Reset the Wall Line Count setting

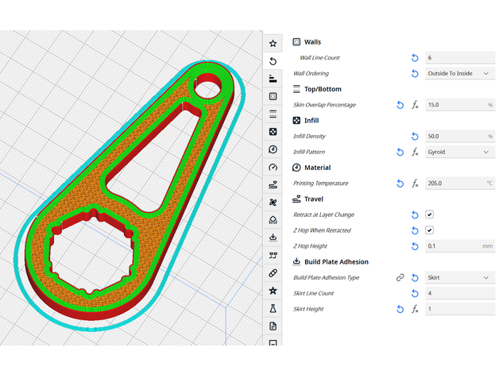(414, 58)
